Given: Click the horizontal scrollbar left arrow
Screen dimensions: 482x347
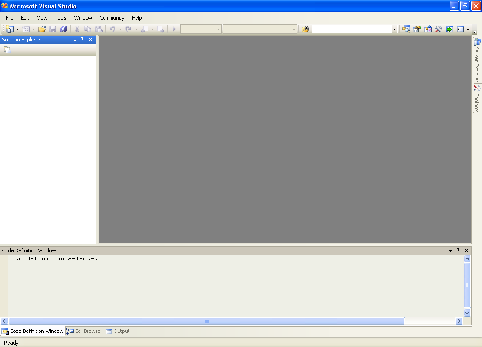Looking at the screenshot, I should point(4,321).
